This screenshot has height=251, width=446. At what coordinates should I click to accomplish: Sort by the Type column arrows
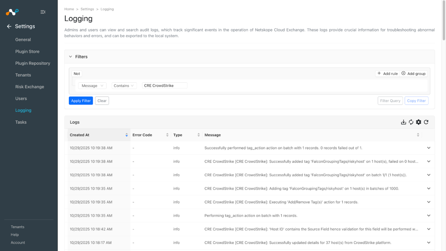(199, 135)
